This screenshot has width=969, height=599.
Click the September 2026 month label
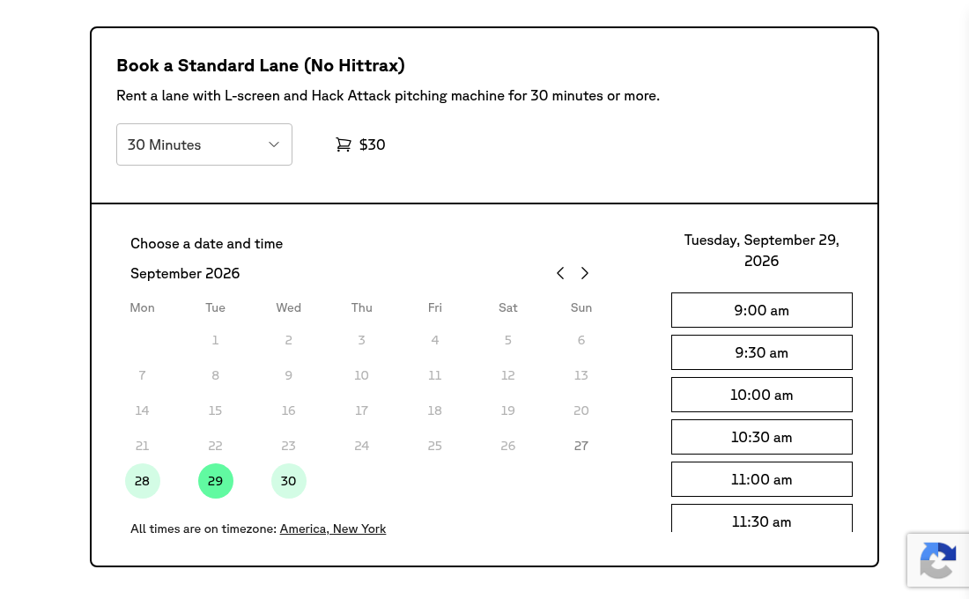(x=185, y=273)
